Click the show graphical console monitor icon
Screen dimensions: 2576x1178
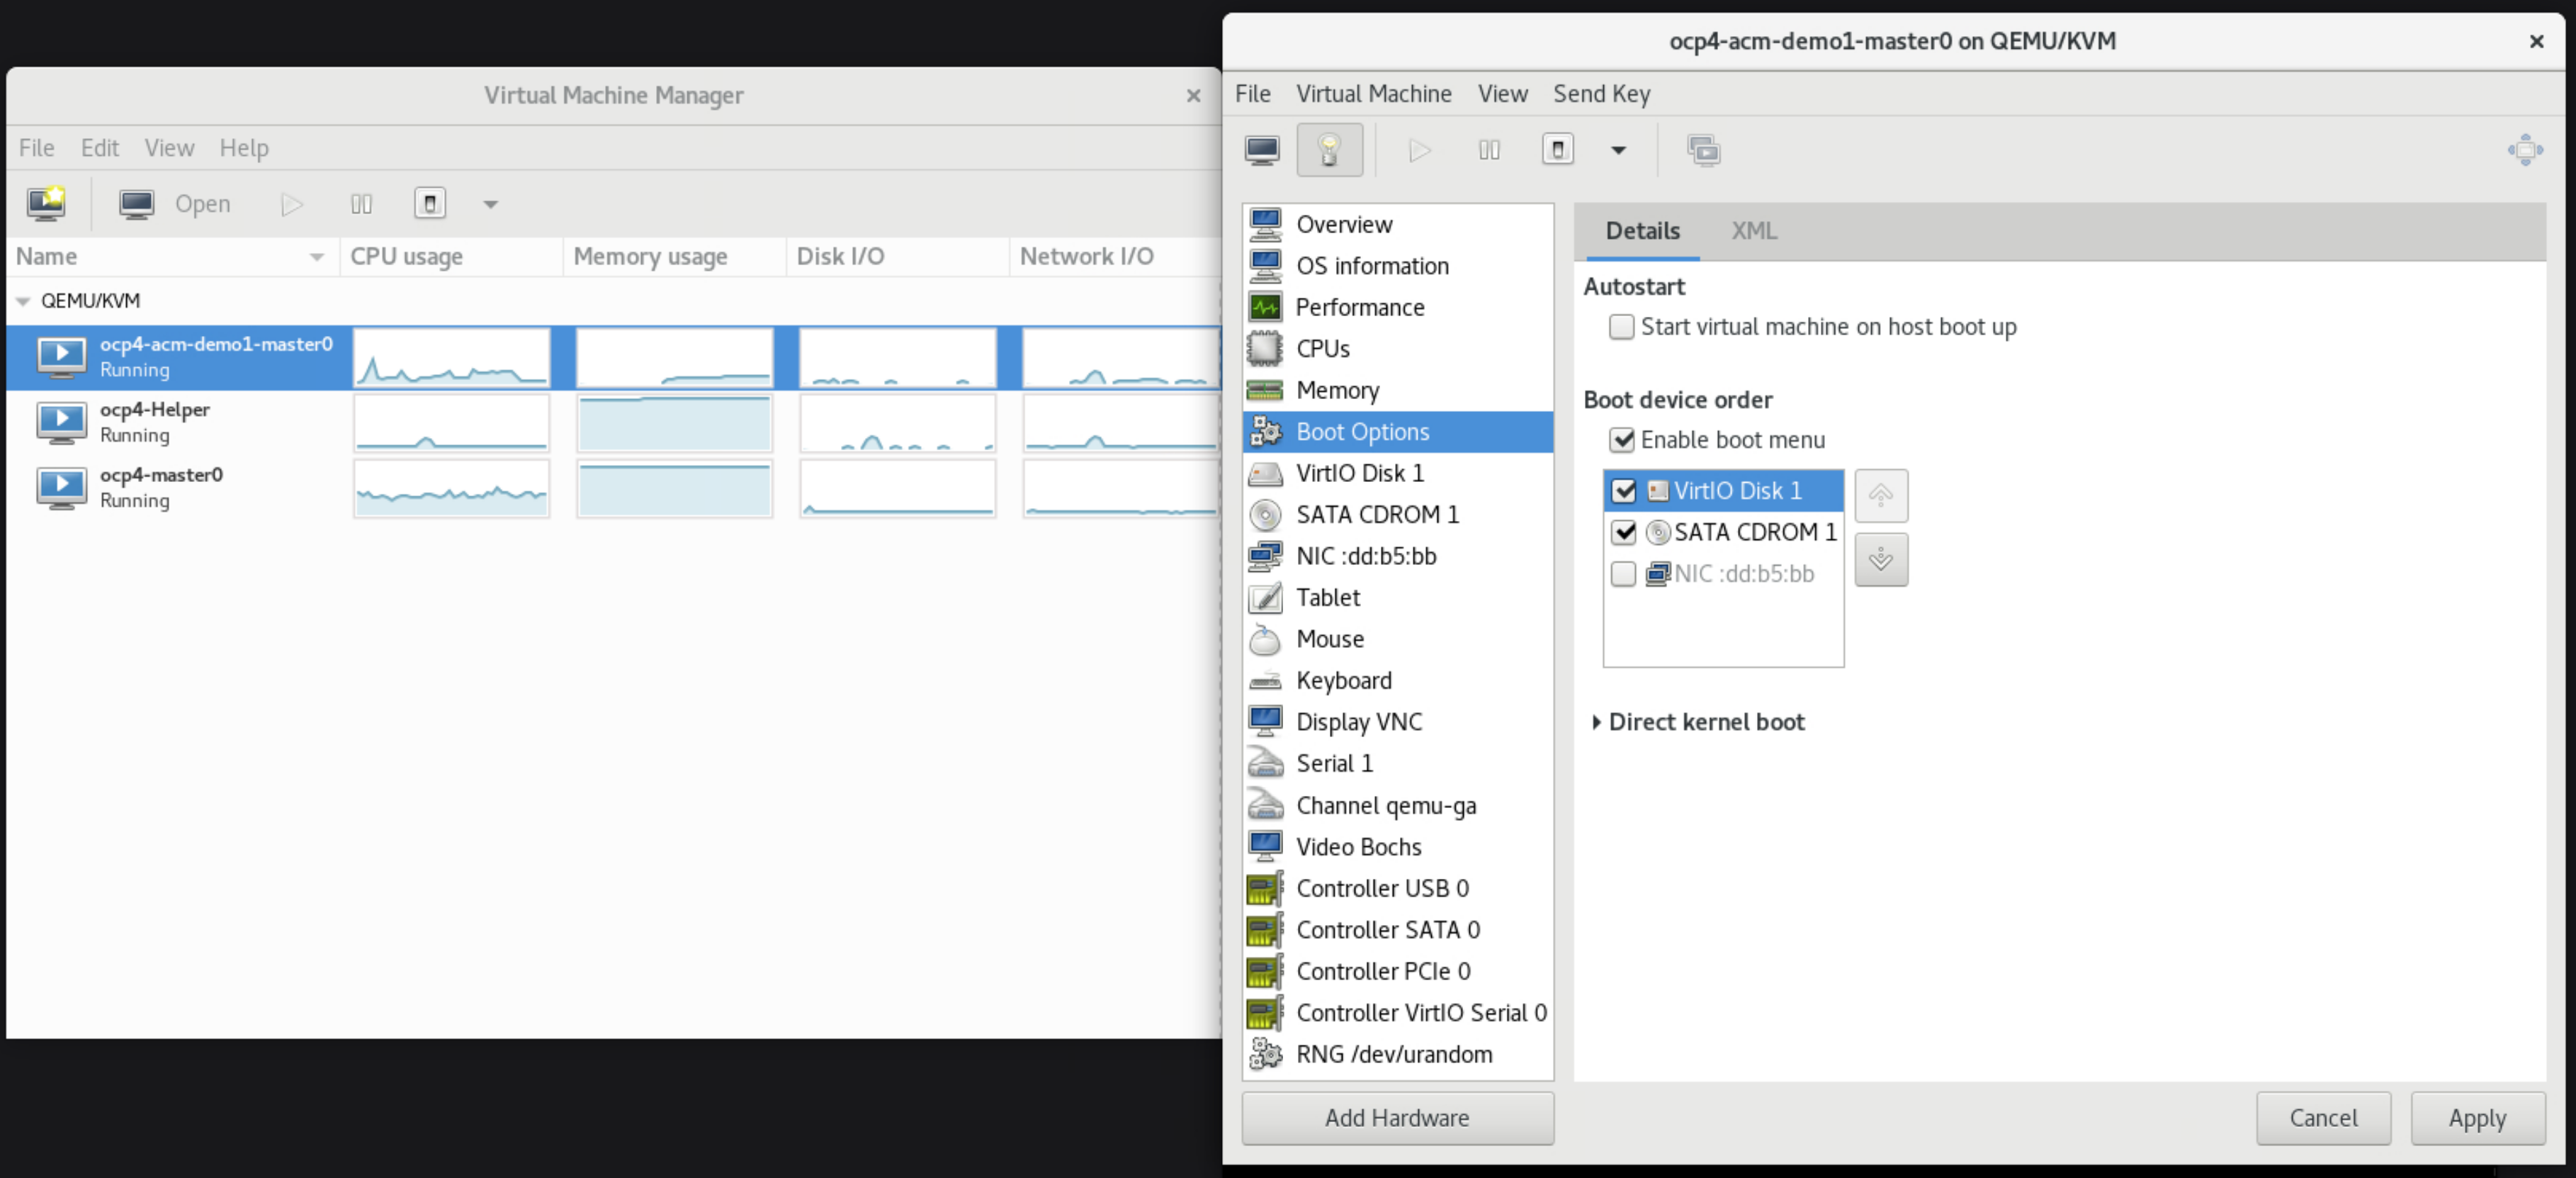pos(1262,150)
